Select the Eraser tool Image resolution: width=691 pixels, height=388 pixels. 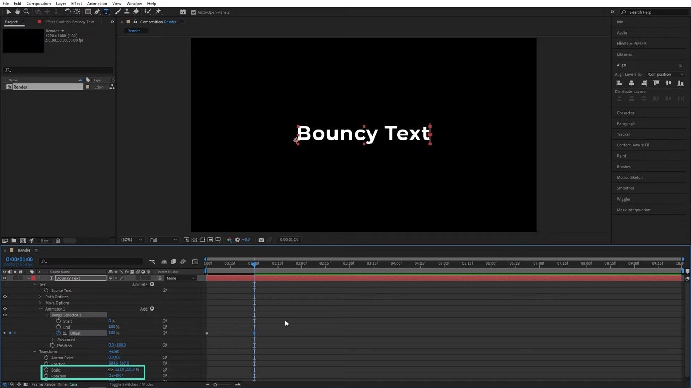(136, 12)
